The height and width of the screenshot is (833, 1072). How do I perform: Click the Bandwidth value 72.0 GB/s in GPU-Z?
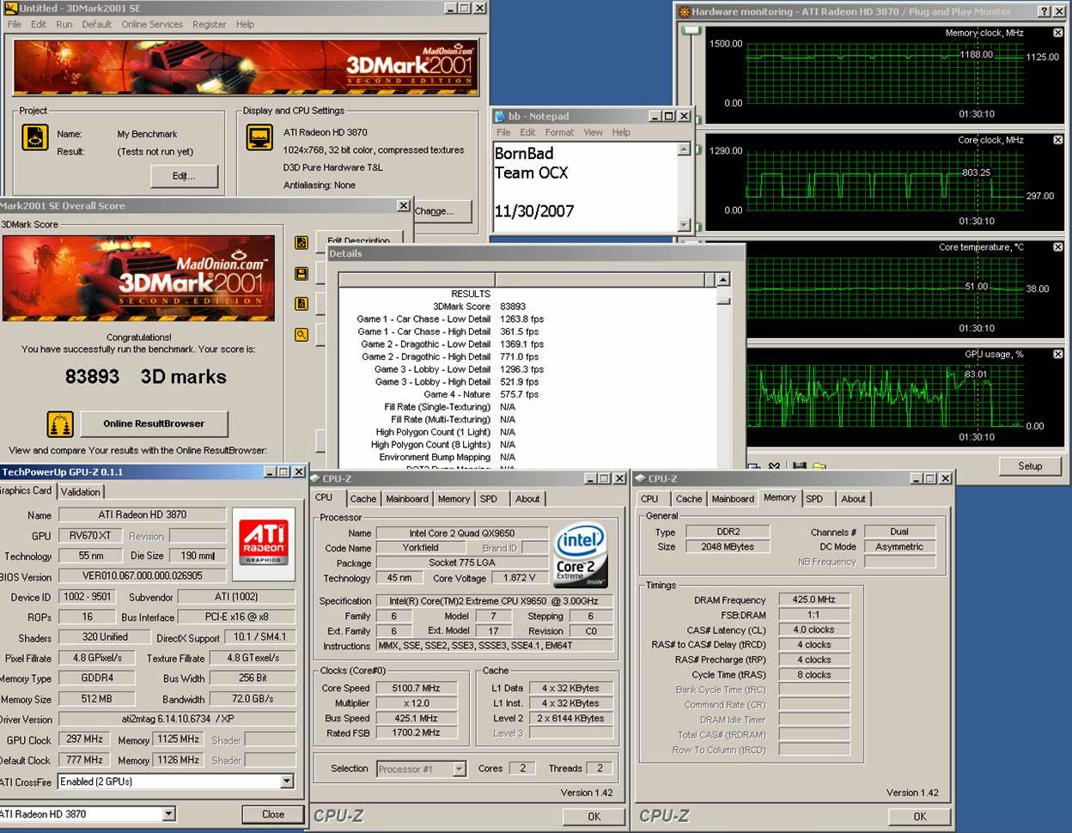[x=253, y=699]
